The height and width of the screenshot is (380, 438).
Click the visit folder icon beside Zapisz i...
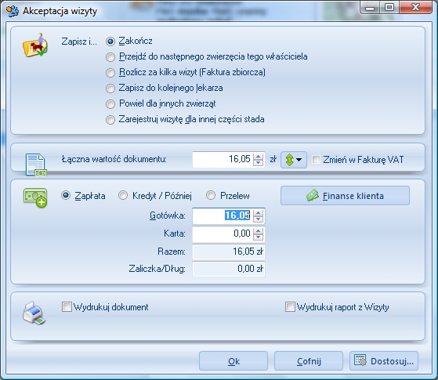(35, 45)
